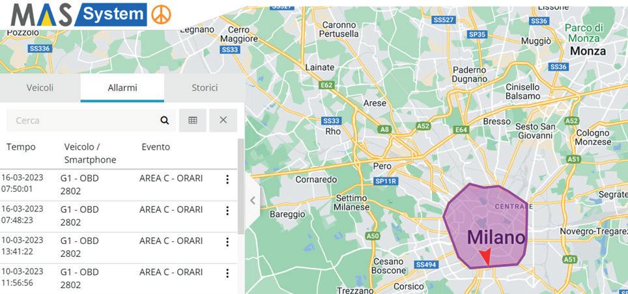628x294 pixels.
Task: Click the Rho town label
Action: 334,131
